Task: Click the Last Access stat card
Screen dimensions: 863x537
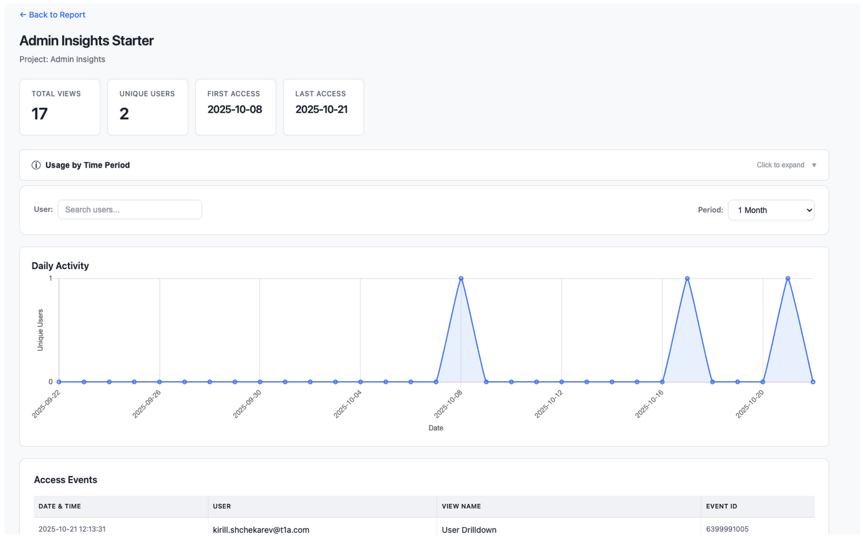Action: coord(324,107)
